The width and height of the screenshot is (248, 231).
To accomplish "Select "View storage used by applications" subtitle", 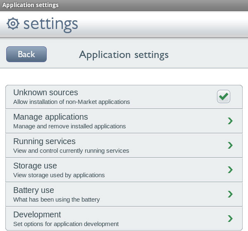I will (59, 175).
